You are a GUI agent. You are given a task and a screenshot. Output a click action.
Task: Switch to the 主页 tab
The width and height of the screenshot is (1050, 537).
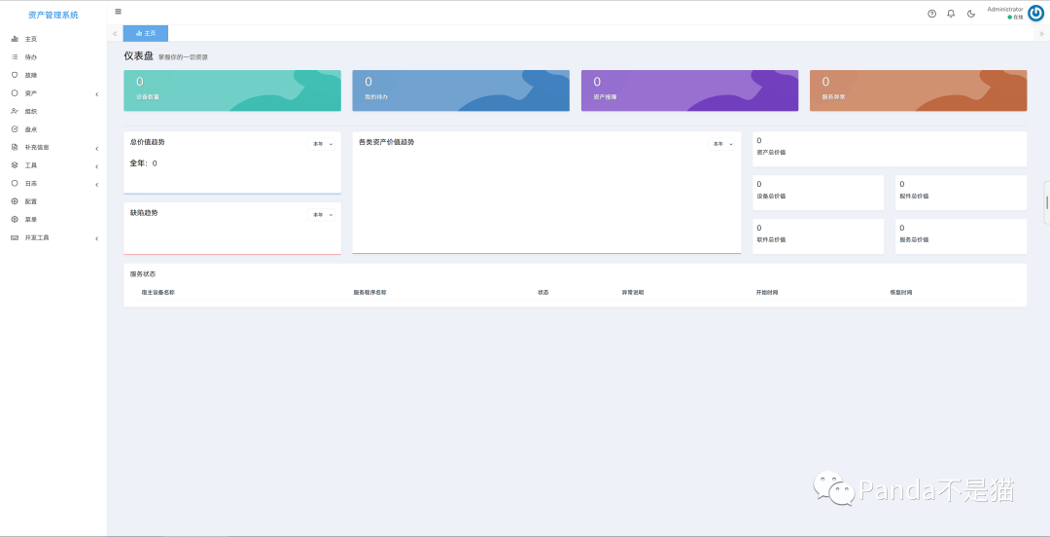point(145,33)
